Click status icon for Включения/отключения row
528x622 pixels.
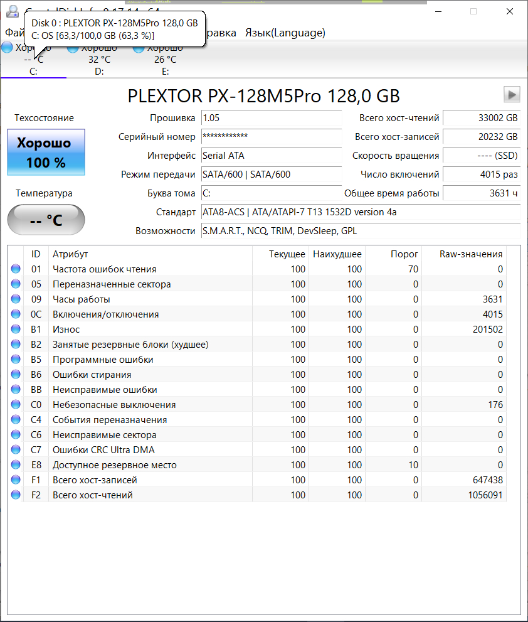(16, 314)
